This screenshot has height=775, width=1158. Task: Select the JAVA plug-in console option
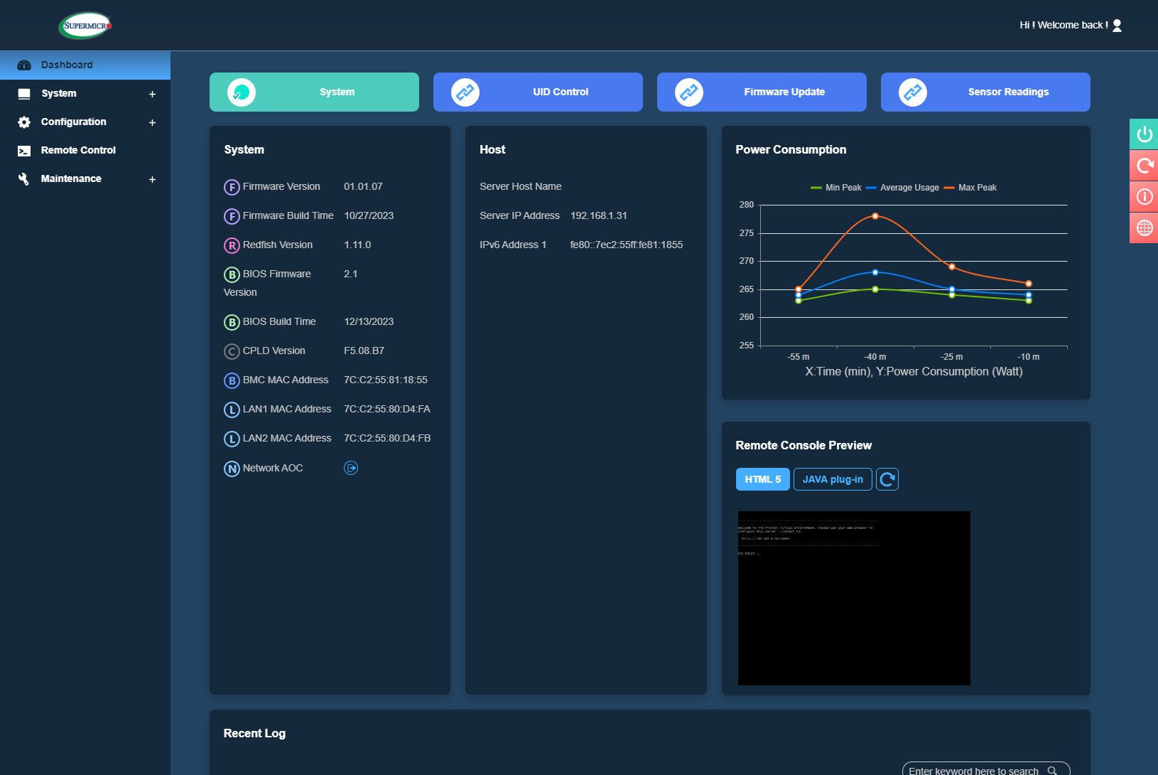click(833, 479)
